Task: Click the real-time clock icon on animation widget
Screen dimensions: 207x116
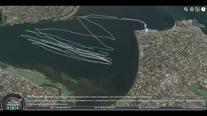Action: [2, 96]
